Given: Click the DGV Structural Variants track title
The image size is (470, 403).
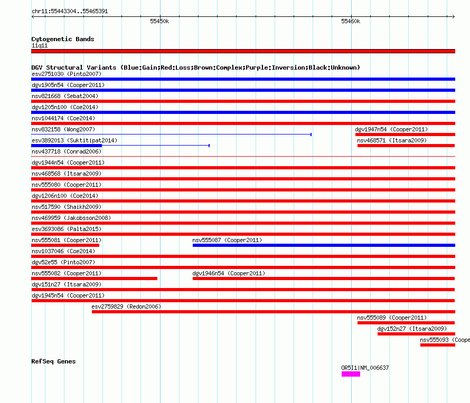Looking at the screenshot, I should pyautogui.click(x=195, y=68).
